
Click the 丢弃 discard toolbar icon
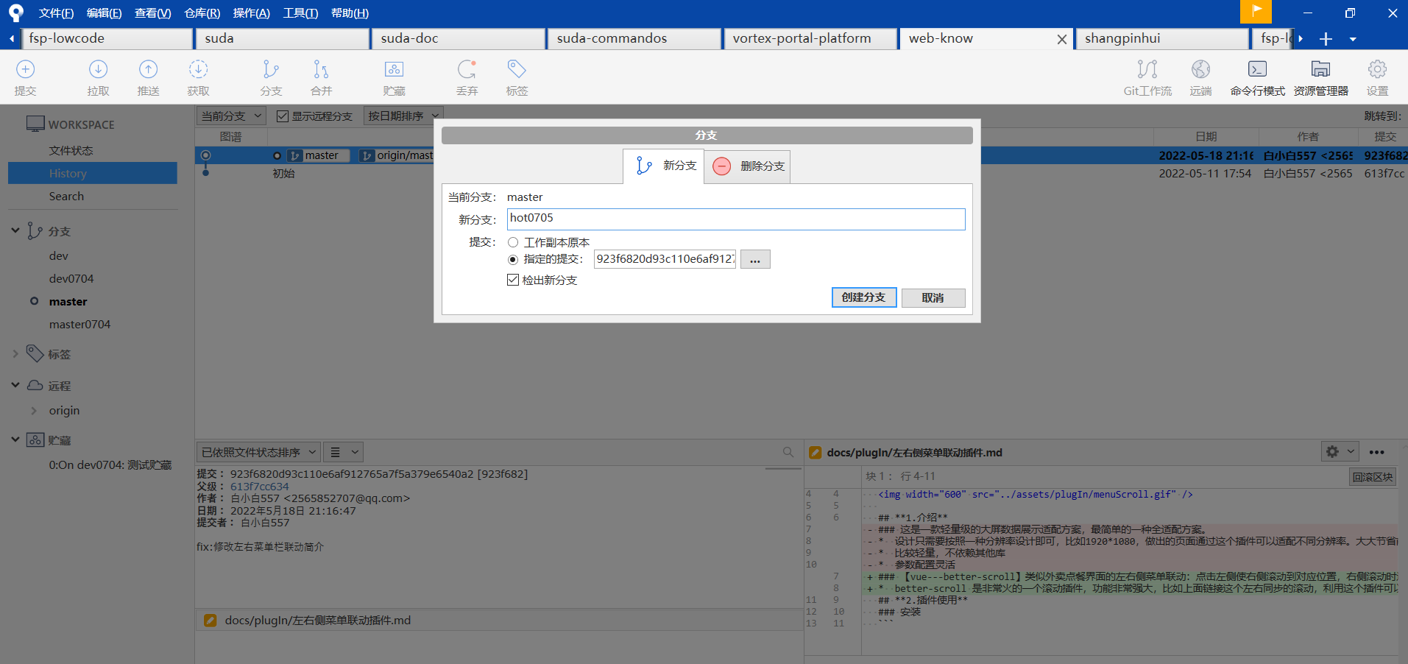467,70
